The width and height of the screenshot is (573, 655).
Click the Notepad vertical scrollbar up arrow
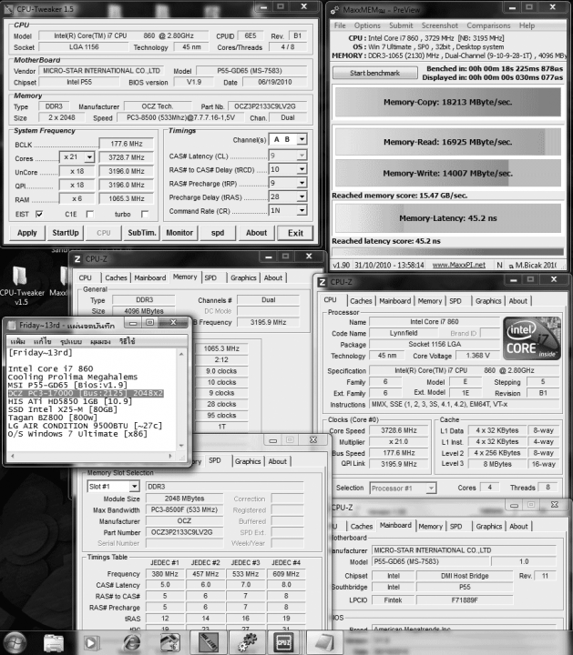[181, 354]
